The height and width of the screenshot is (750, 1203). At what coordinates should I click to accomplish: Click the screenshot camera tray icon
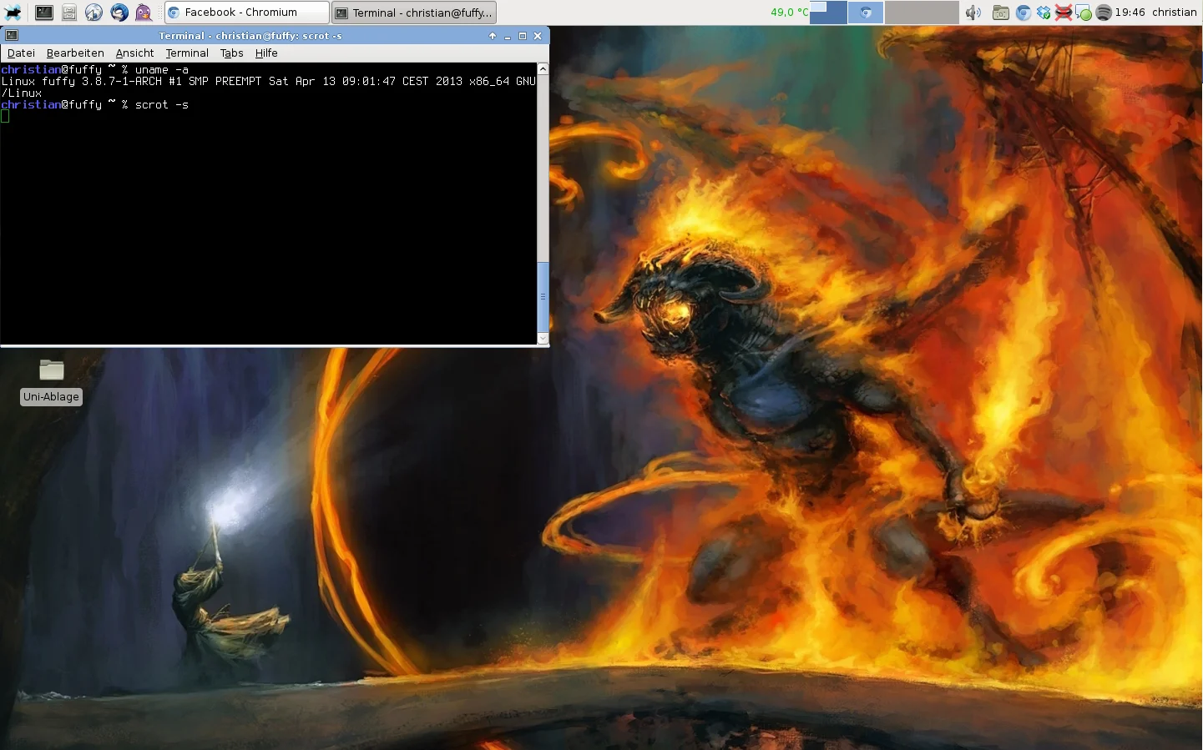coord(1001,13)
